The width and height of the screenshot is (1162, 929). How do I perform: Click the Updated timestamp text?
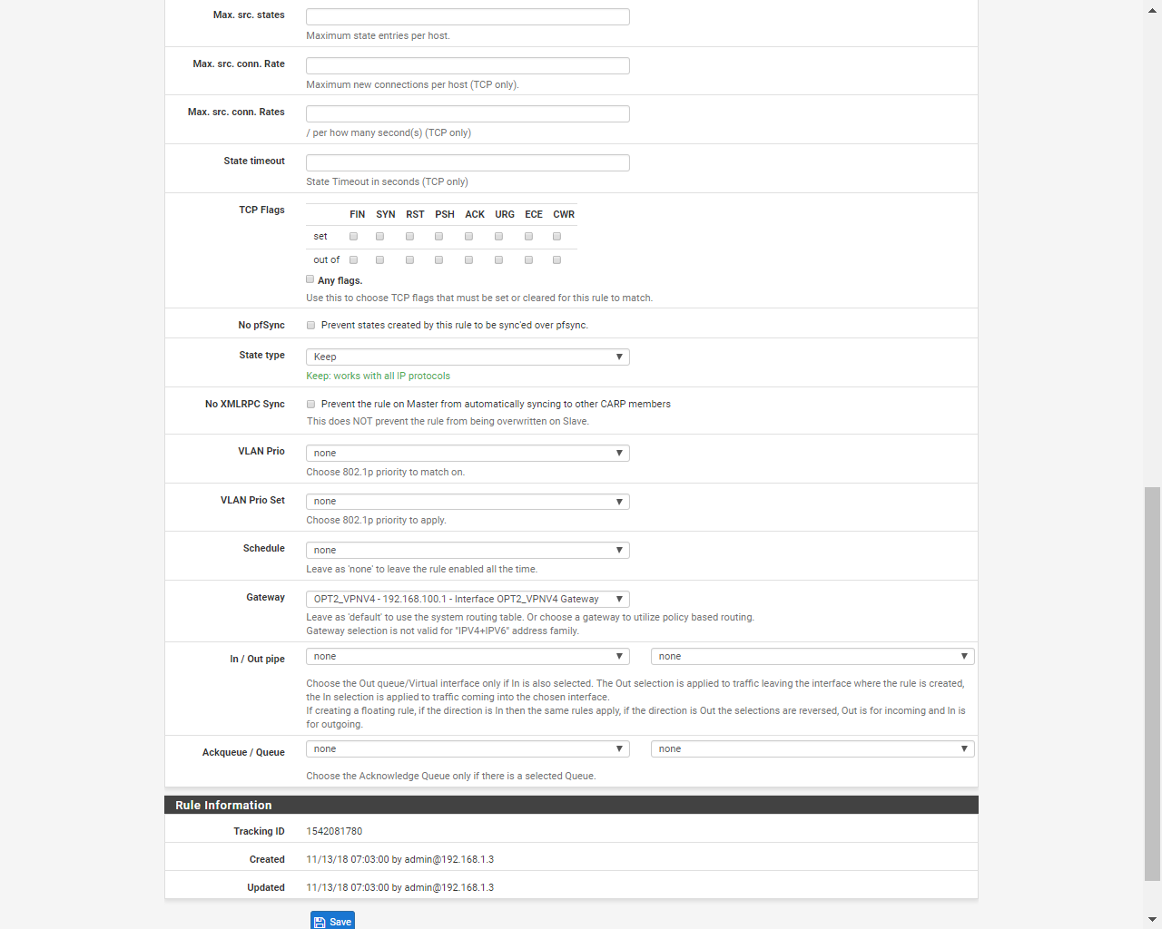400,887
